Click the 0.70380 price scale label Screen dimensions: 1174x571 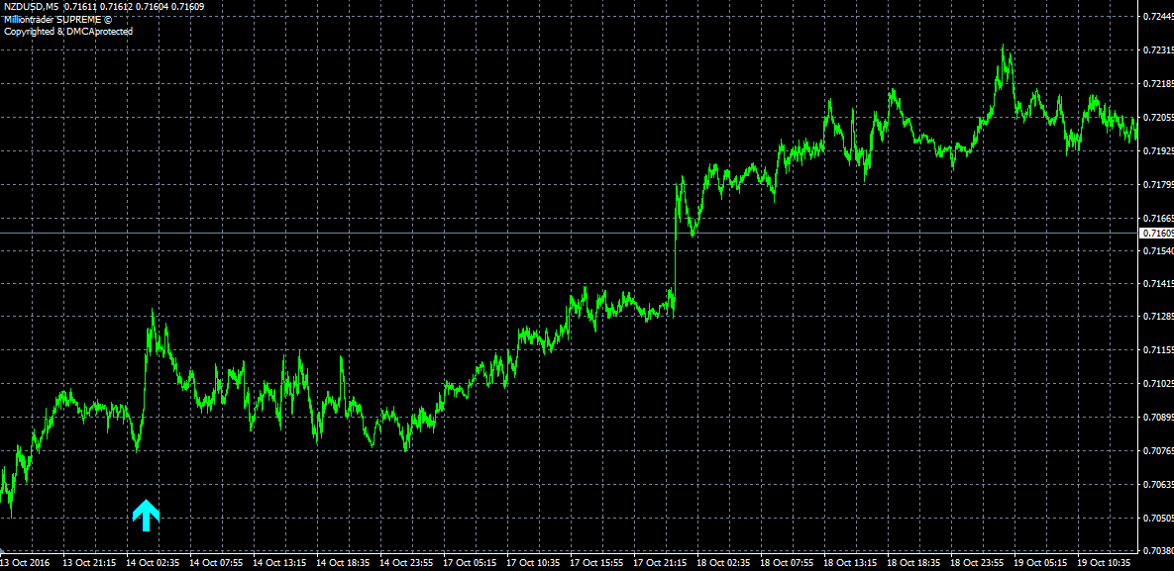click(1159, 550)
